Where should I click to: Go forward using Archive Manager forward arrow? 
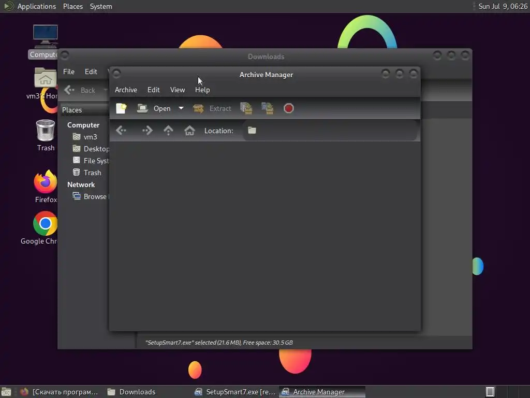(148, 130)
